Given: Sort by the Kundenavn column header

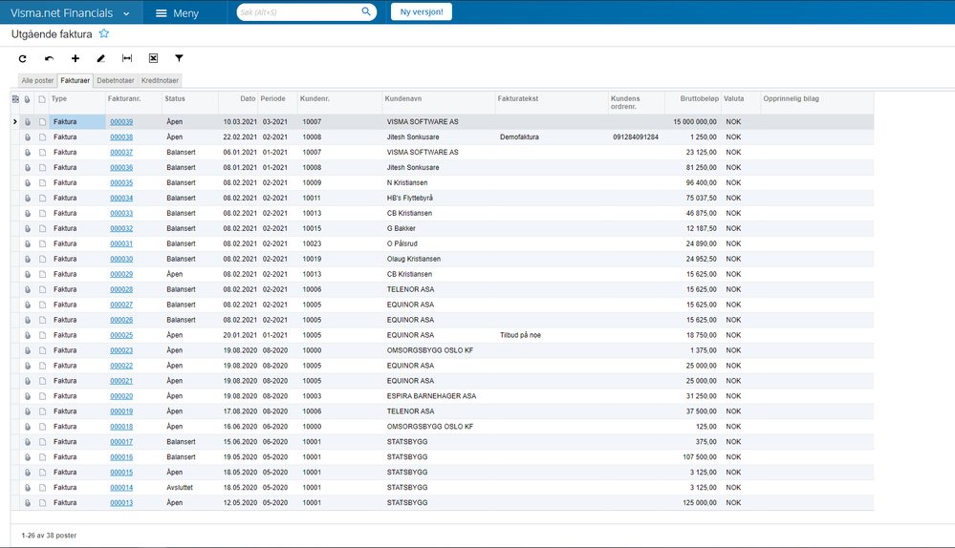Looking at the screenshot, I should [403, 98].
